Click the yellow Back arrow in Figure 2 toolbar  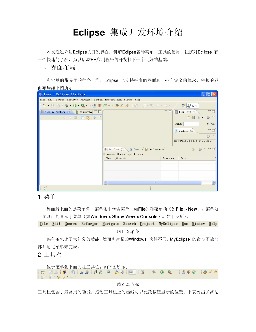point(64,277)
